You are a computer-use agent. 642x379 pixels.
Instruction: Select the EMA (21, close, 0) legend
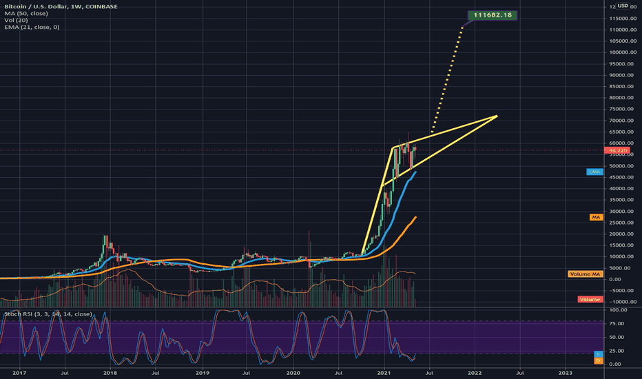click(x=32, y=27)
